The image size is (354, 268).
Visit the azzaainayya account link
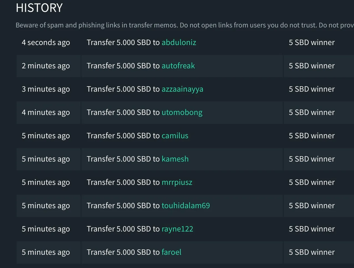coord(183,89)
